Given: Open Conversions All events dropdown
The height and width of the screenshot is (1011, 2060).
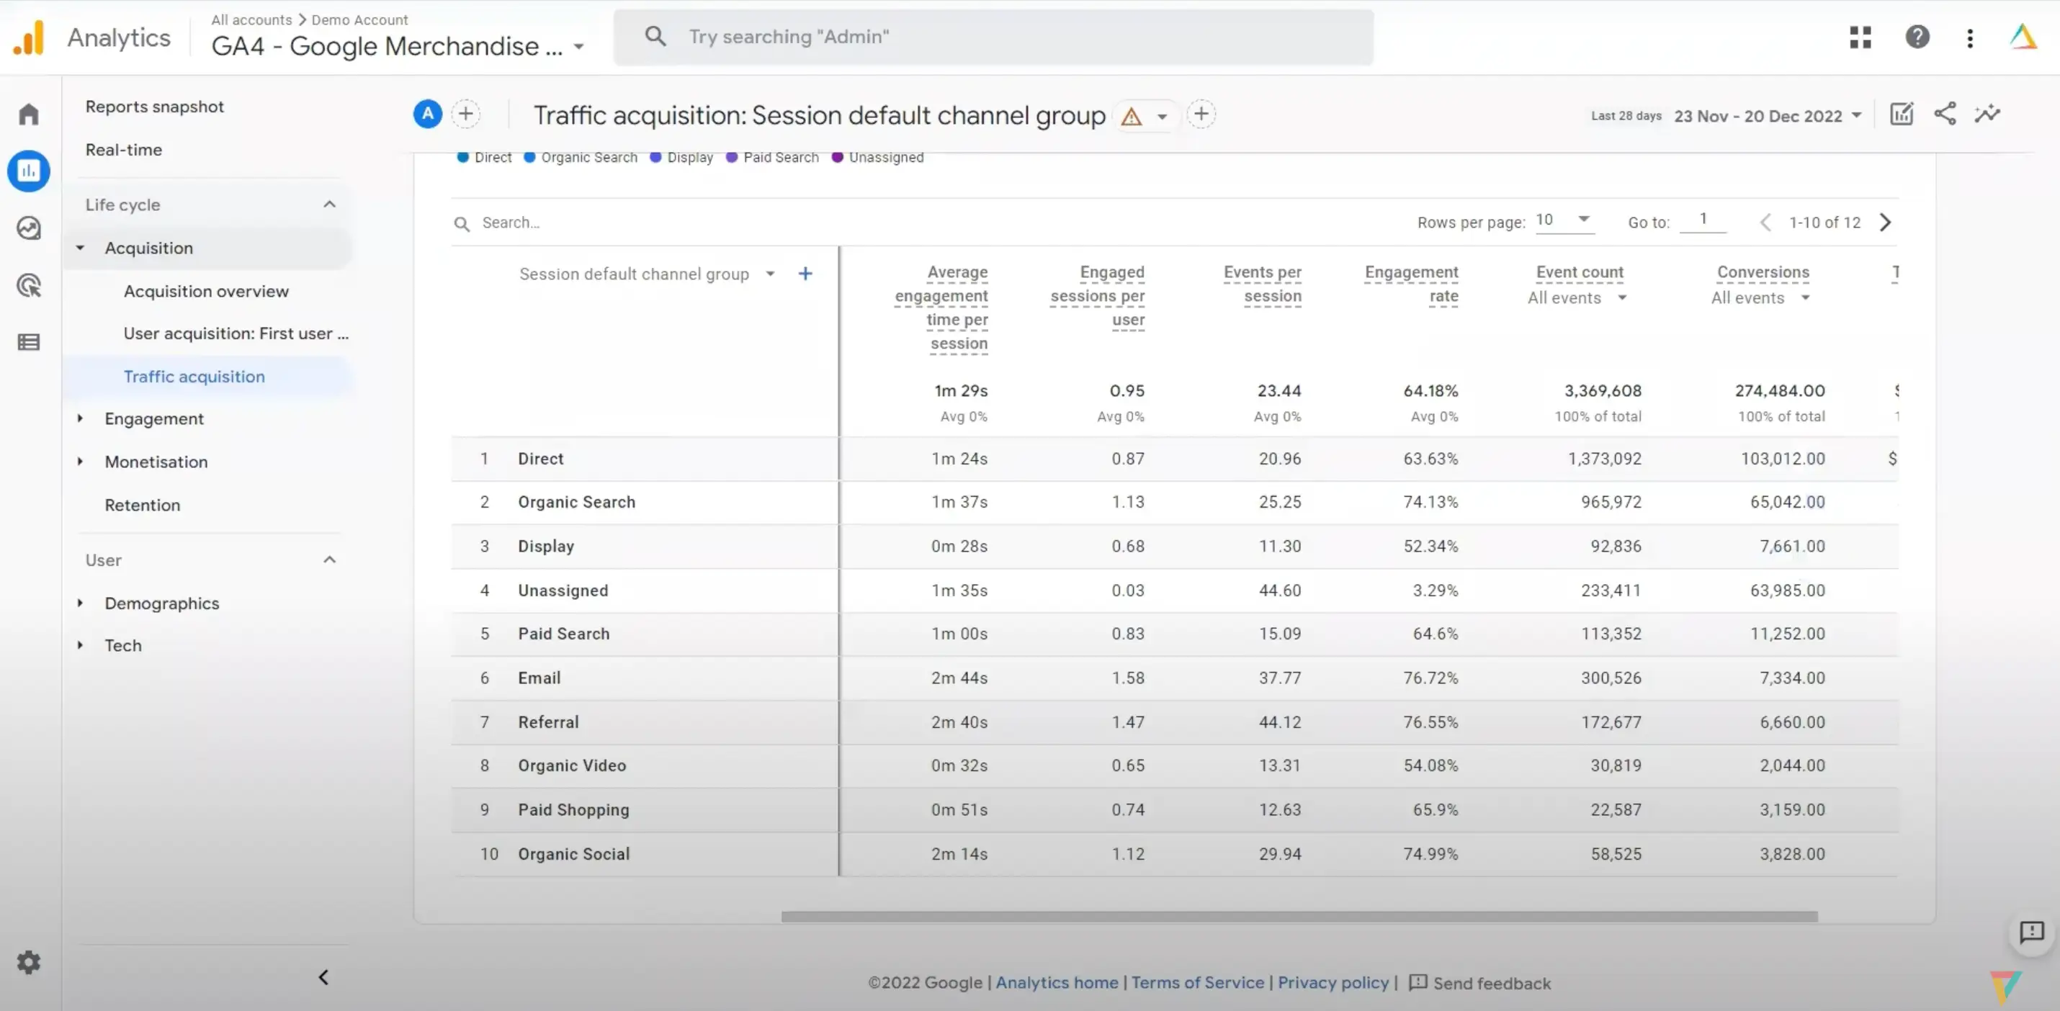Looking at the screenshot, I should click(x=1760, y=298).
